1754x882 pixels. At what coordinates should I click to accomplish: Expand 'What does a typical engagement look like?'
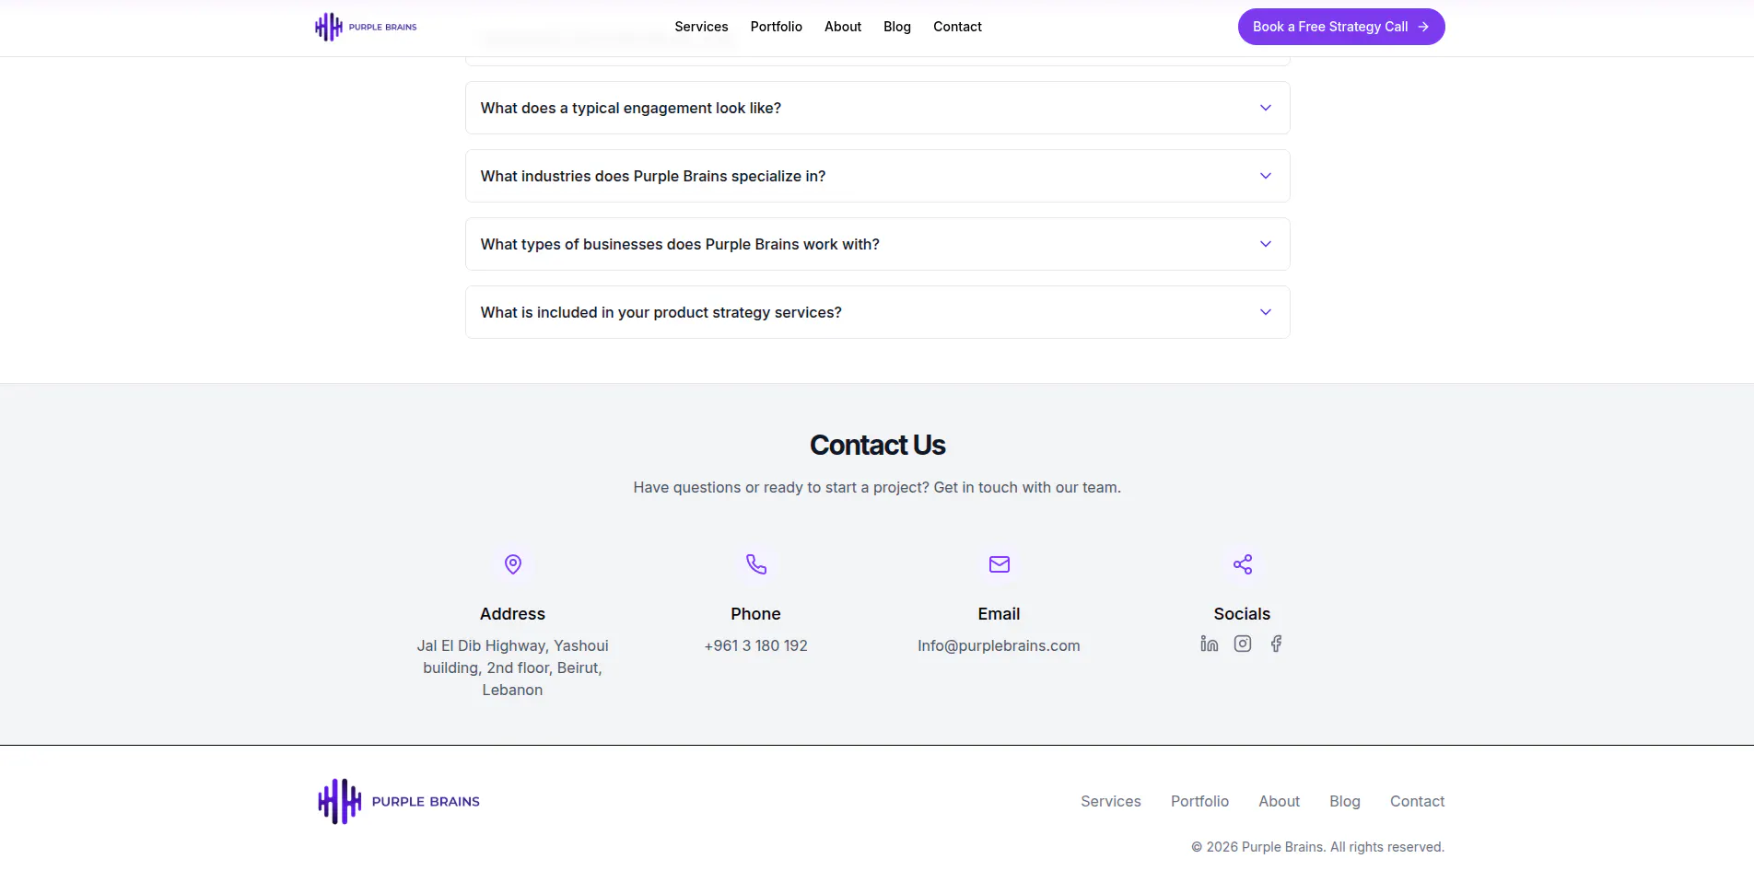point(877,108)
